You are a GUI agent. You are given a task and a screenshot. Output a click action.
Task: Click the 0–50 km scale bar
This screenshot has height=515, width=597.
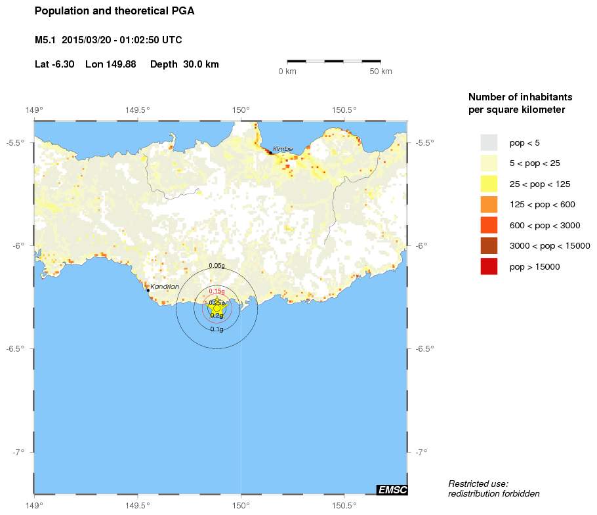click(334, 61)
